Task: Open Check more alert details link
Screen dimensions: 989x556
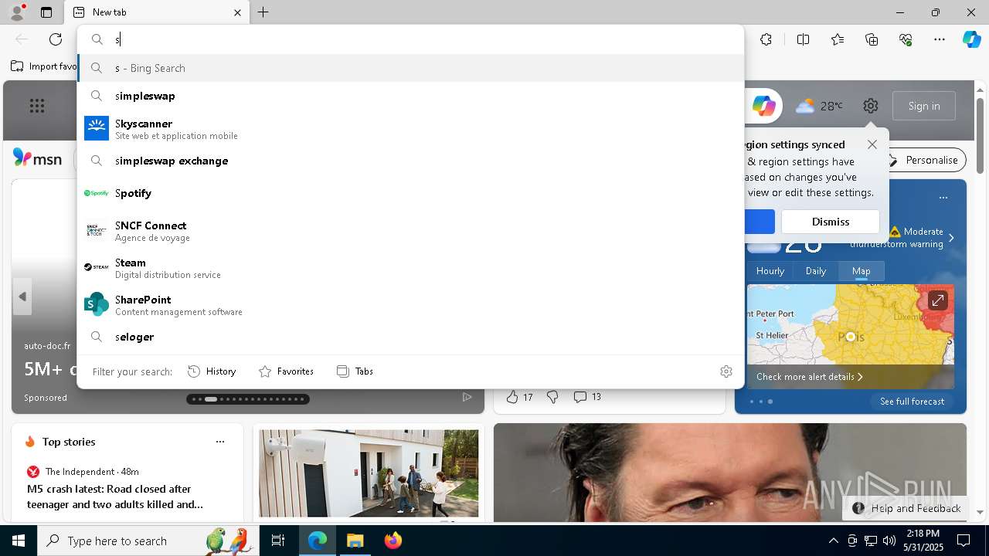Action: (x=810, y=377)
